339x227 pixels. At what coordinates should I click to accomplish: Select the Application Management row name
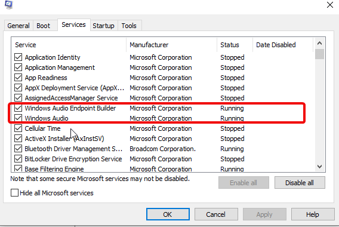click(x=60, y=68)
